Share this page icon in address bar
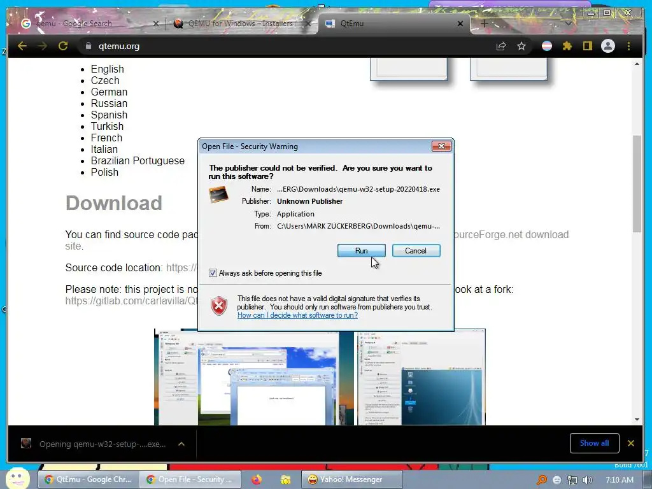The width and height of the screenshot is (652, 489). (x=501, y=46)
